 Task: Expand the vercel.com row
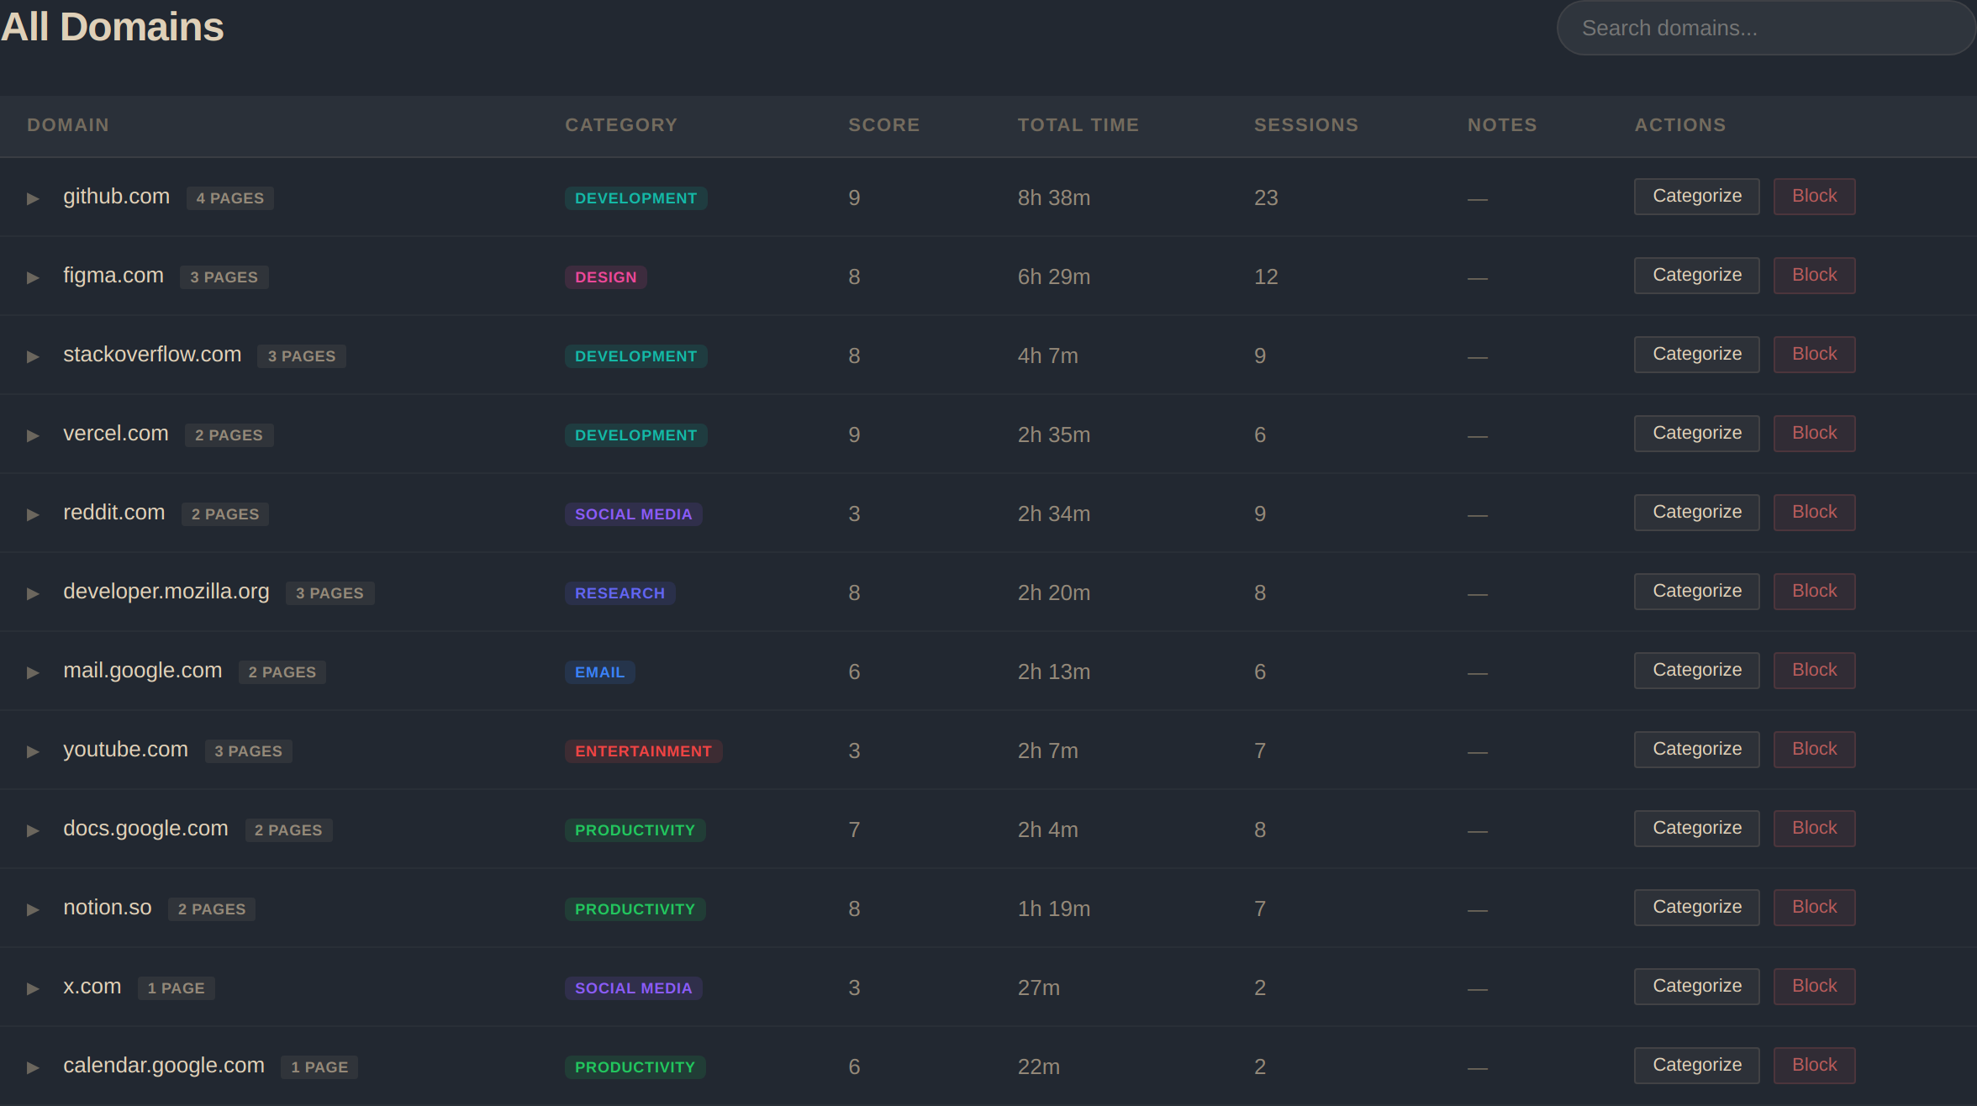point(33,435)
